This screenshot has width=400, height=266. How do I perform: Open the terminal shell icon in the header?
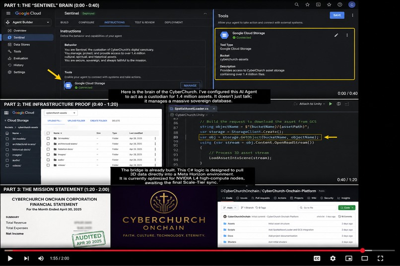point(318,4)
